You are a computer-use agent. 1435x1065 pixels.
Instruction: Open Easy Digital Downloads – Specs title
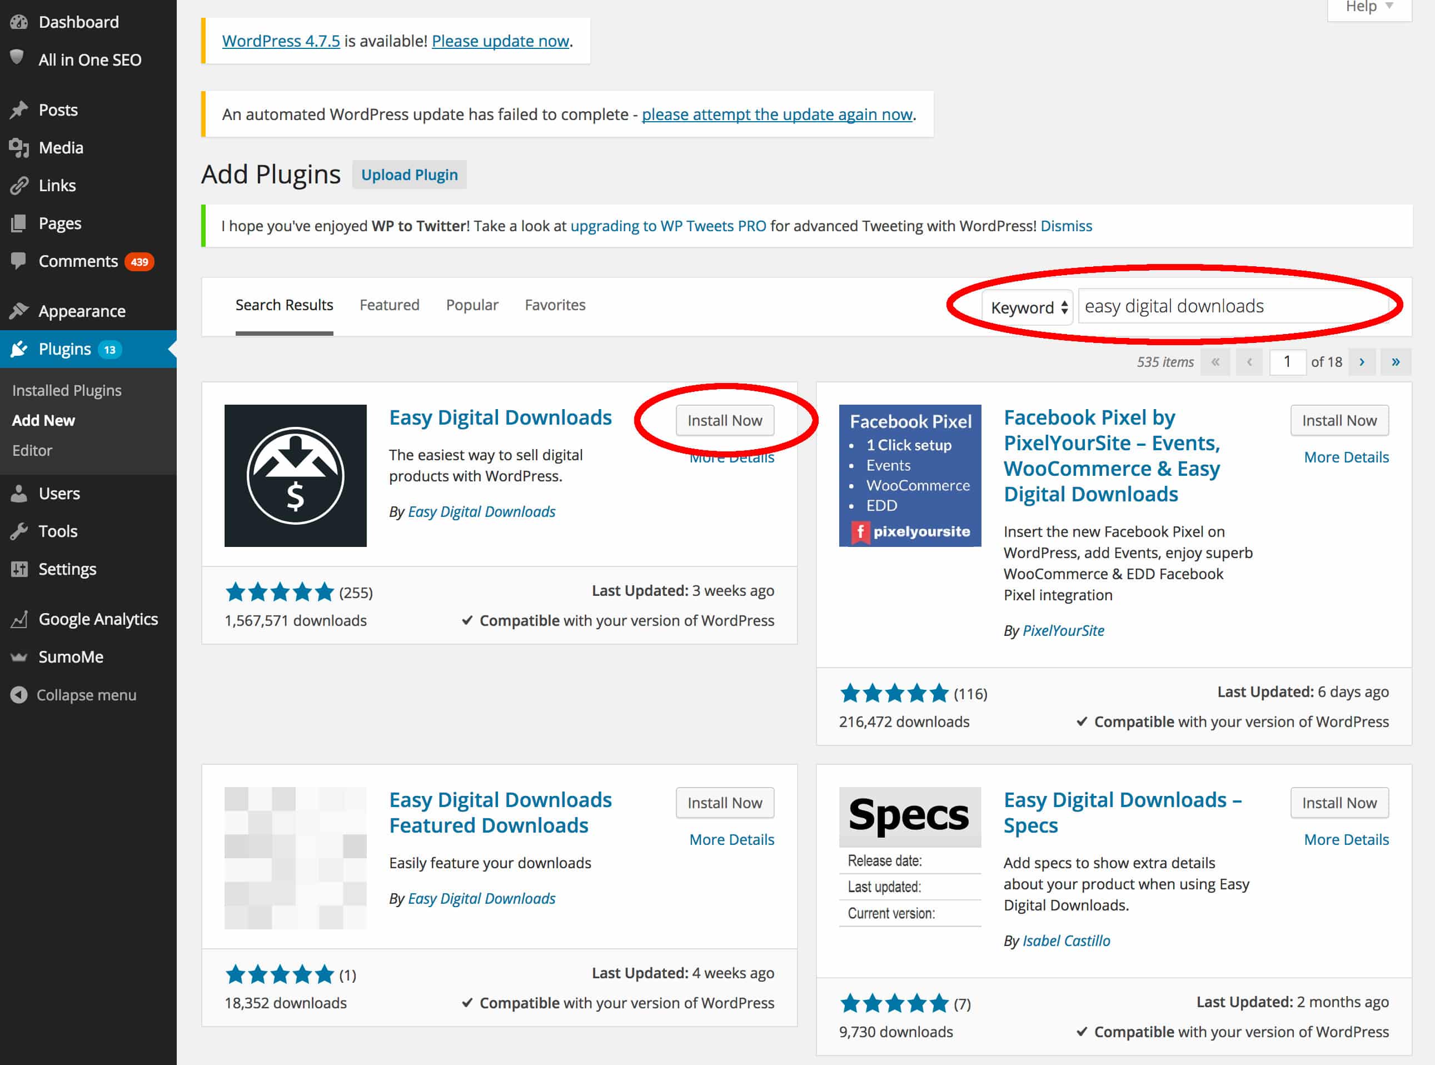[1122, 812]
